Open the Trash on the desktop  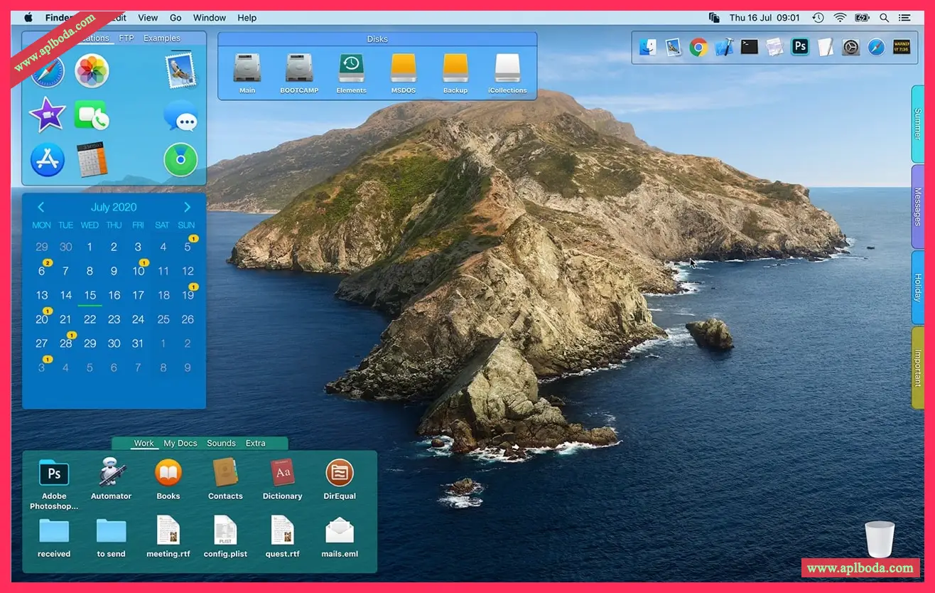[880, 539]
